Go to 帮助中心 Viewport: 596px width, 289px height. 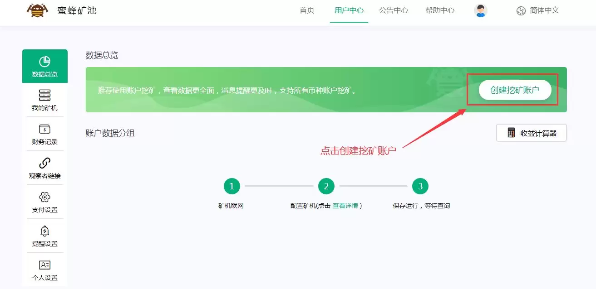point(439,10)
